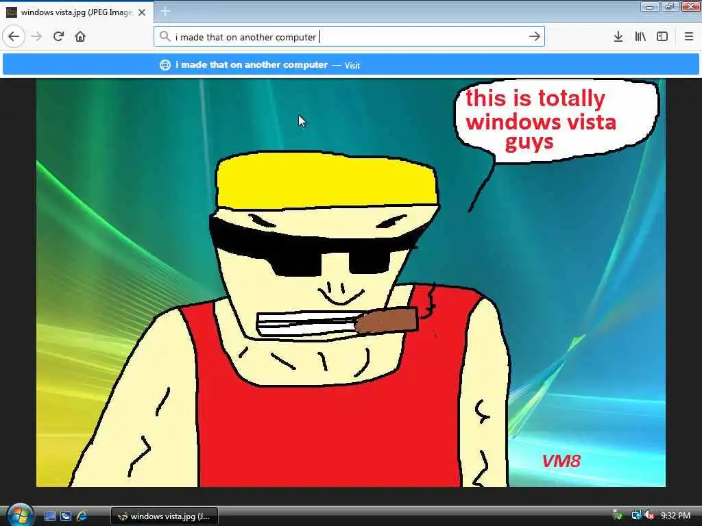Reload the current page
This screenshot has width=702, height=526.
[58, 36]
